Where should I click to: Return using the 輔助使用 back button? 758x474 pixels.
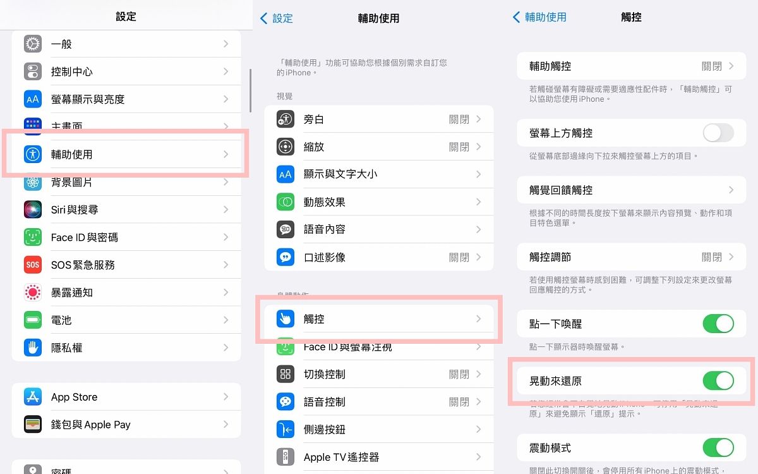pos(539,17)
